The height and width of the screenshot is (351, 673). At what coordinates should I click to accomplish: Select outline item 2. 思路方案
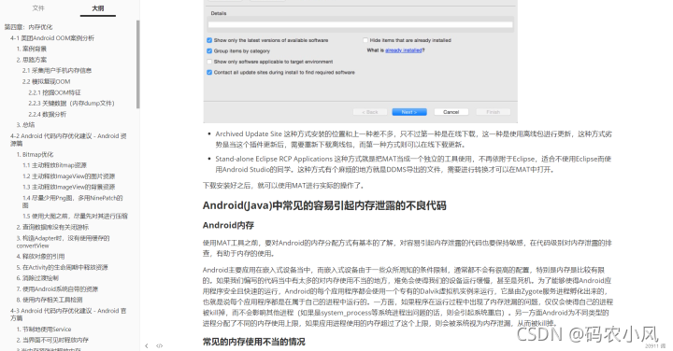point(32,60)
